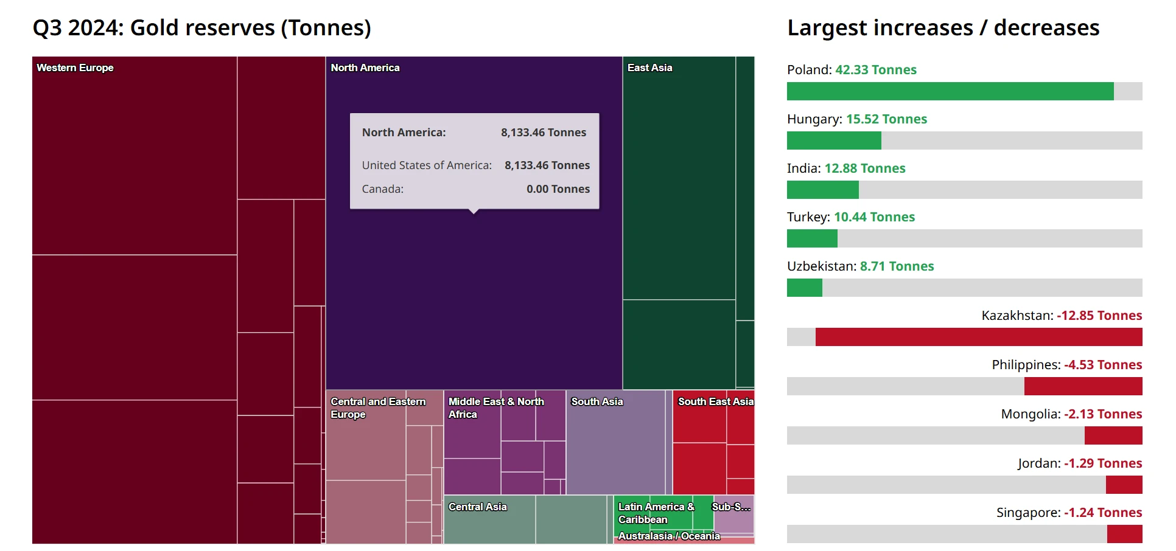Click the United States of America tooltip row

tap(475, 165)
